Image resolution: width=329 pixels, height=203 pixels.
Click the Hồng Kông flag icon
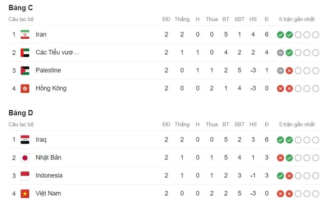tap(25, 89)
